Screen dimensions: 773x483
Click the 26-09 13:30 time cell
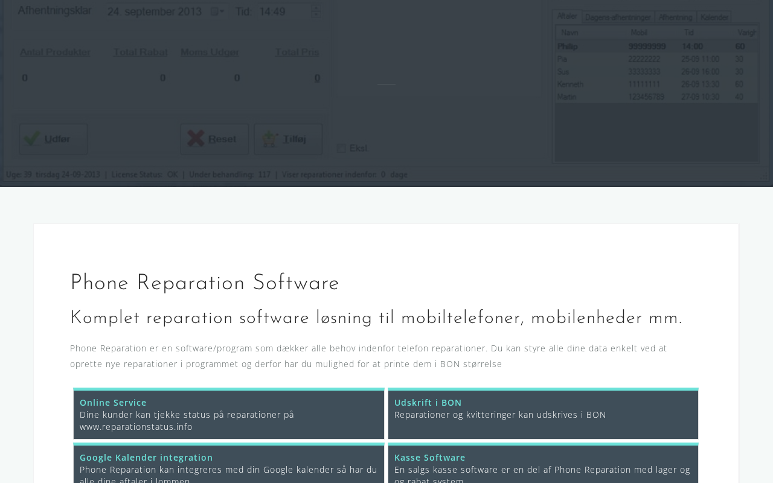[700, 84]
